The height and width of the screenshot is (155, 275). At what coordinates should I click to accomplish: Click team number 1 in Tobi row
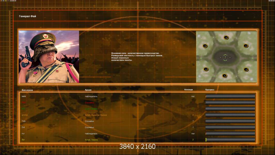pyautogui.click(x=193, y=121)
